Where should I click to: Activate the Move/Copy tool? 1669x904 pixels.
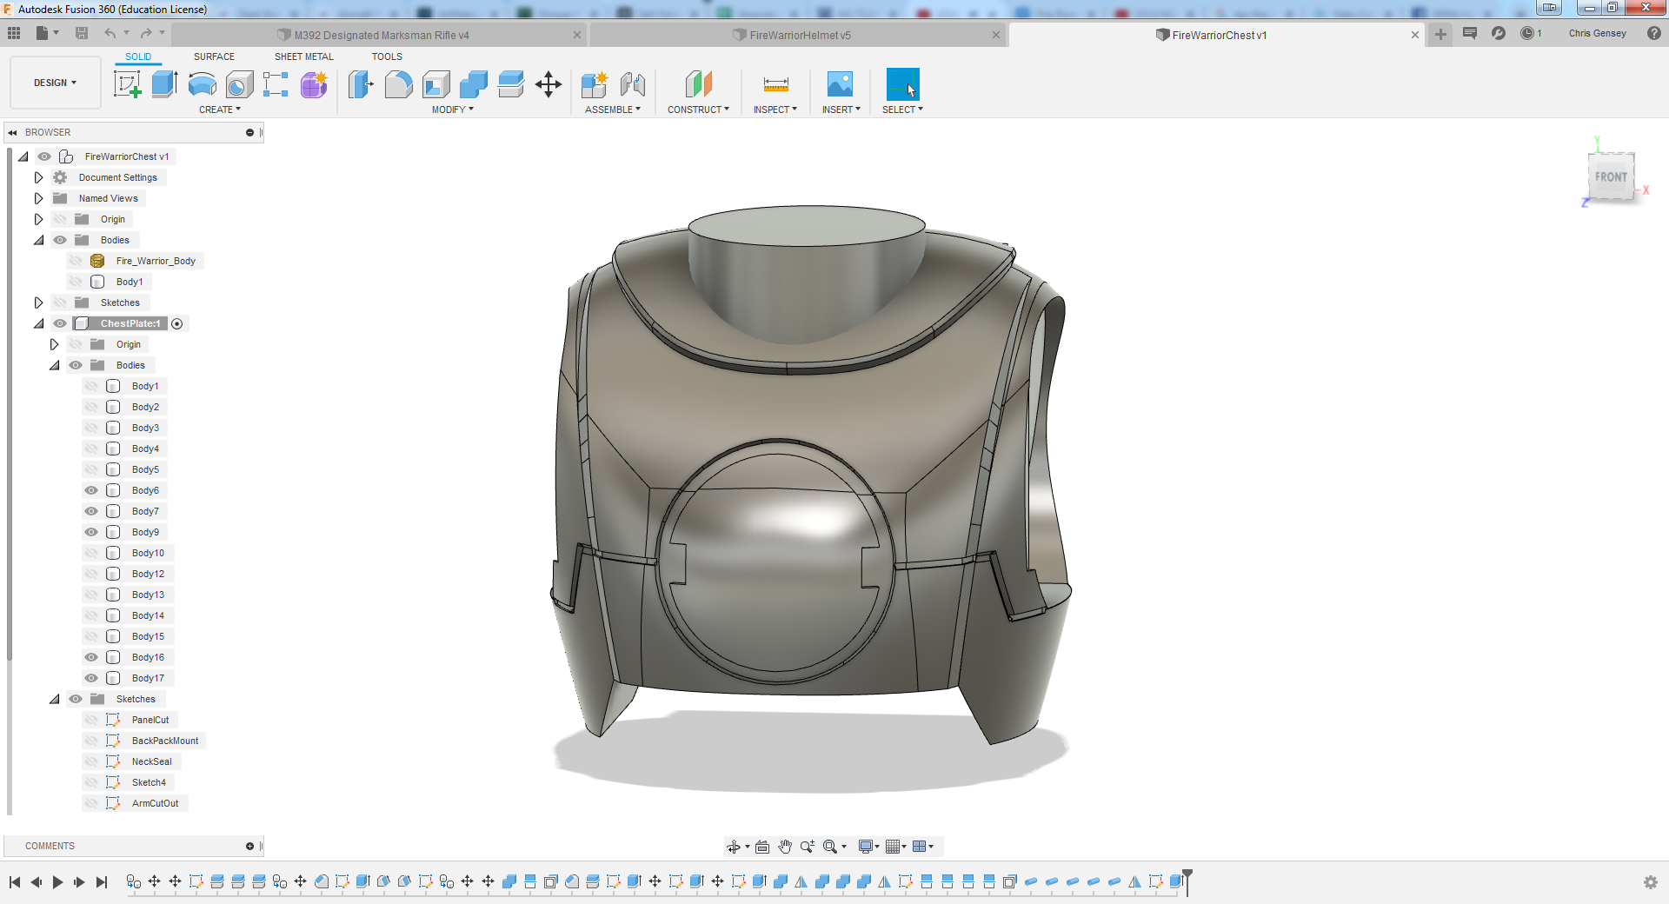[549, 84]
